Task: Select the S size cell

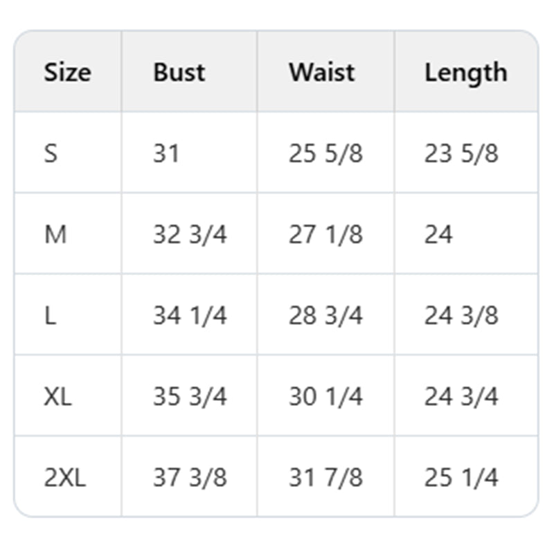Action: tap(51, 153)
